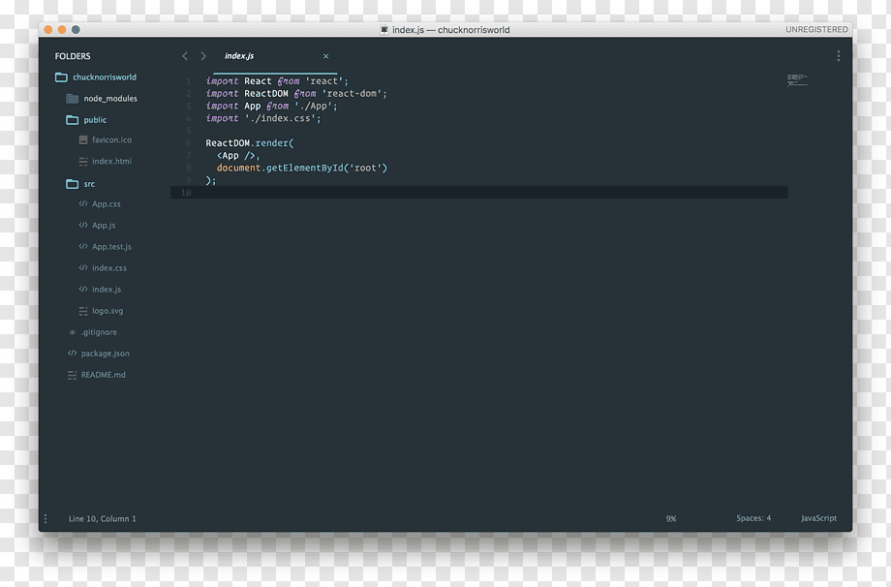Image resolution: width=891 pixels, height=587 pixels.
Task: Change syntax via JavaScript status label
Action: point(818,518)
